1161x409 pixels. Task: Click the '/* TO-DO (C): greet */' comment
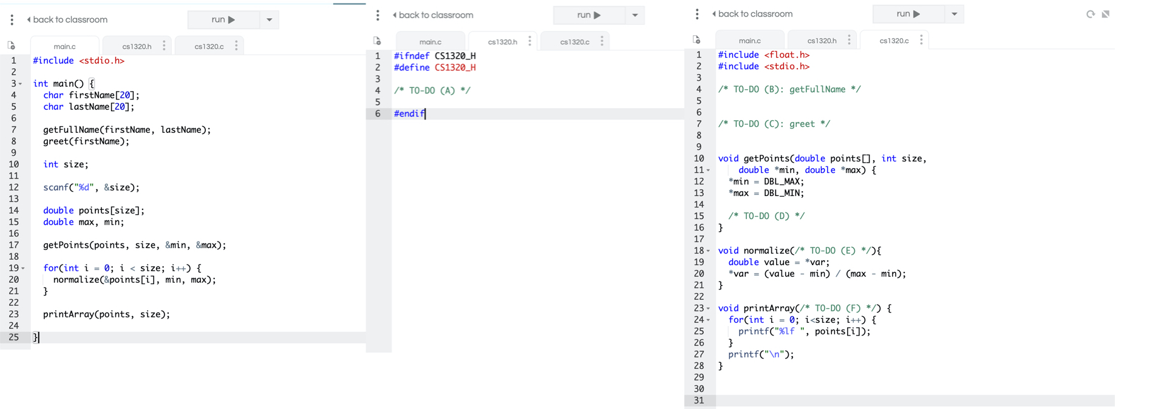(774, 124)
